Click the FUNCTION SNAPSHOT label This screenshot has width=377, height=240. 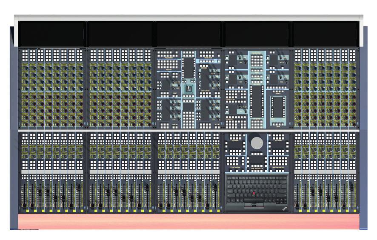pos(278,167)
